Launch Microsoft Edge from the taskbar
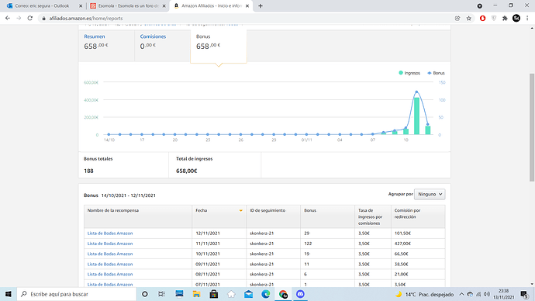This screenshot has height=301, width=535. pos(266,294)
